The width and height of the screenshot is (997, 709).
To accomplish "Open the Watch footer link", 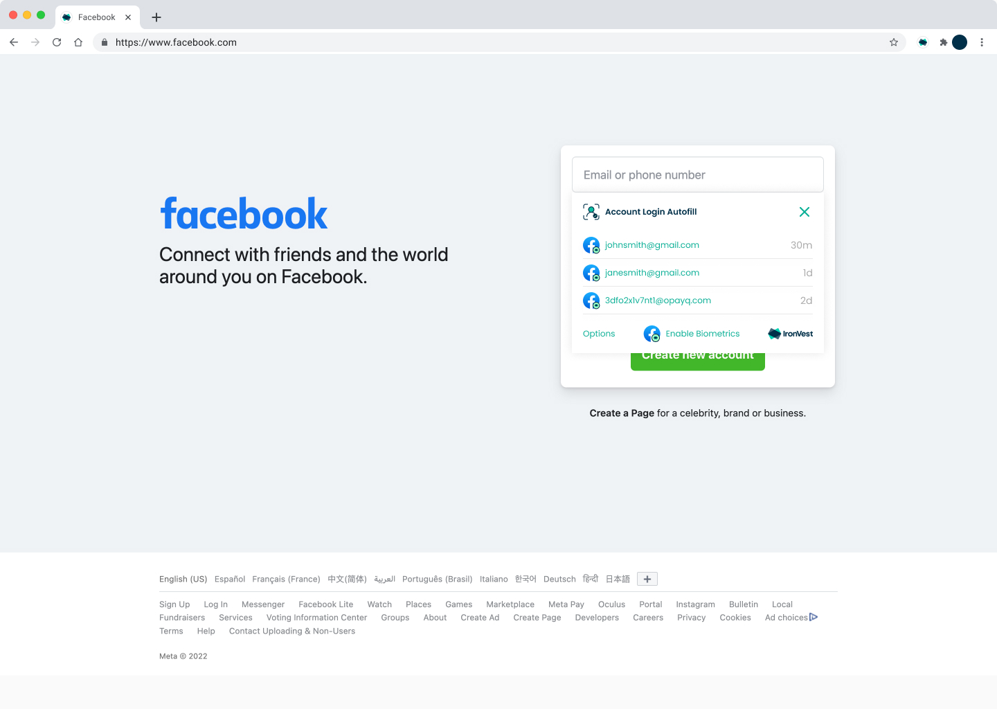I will click(379, 604).
